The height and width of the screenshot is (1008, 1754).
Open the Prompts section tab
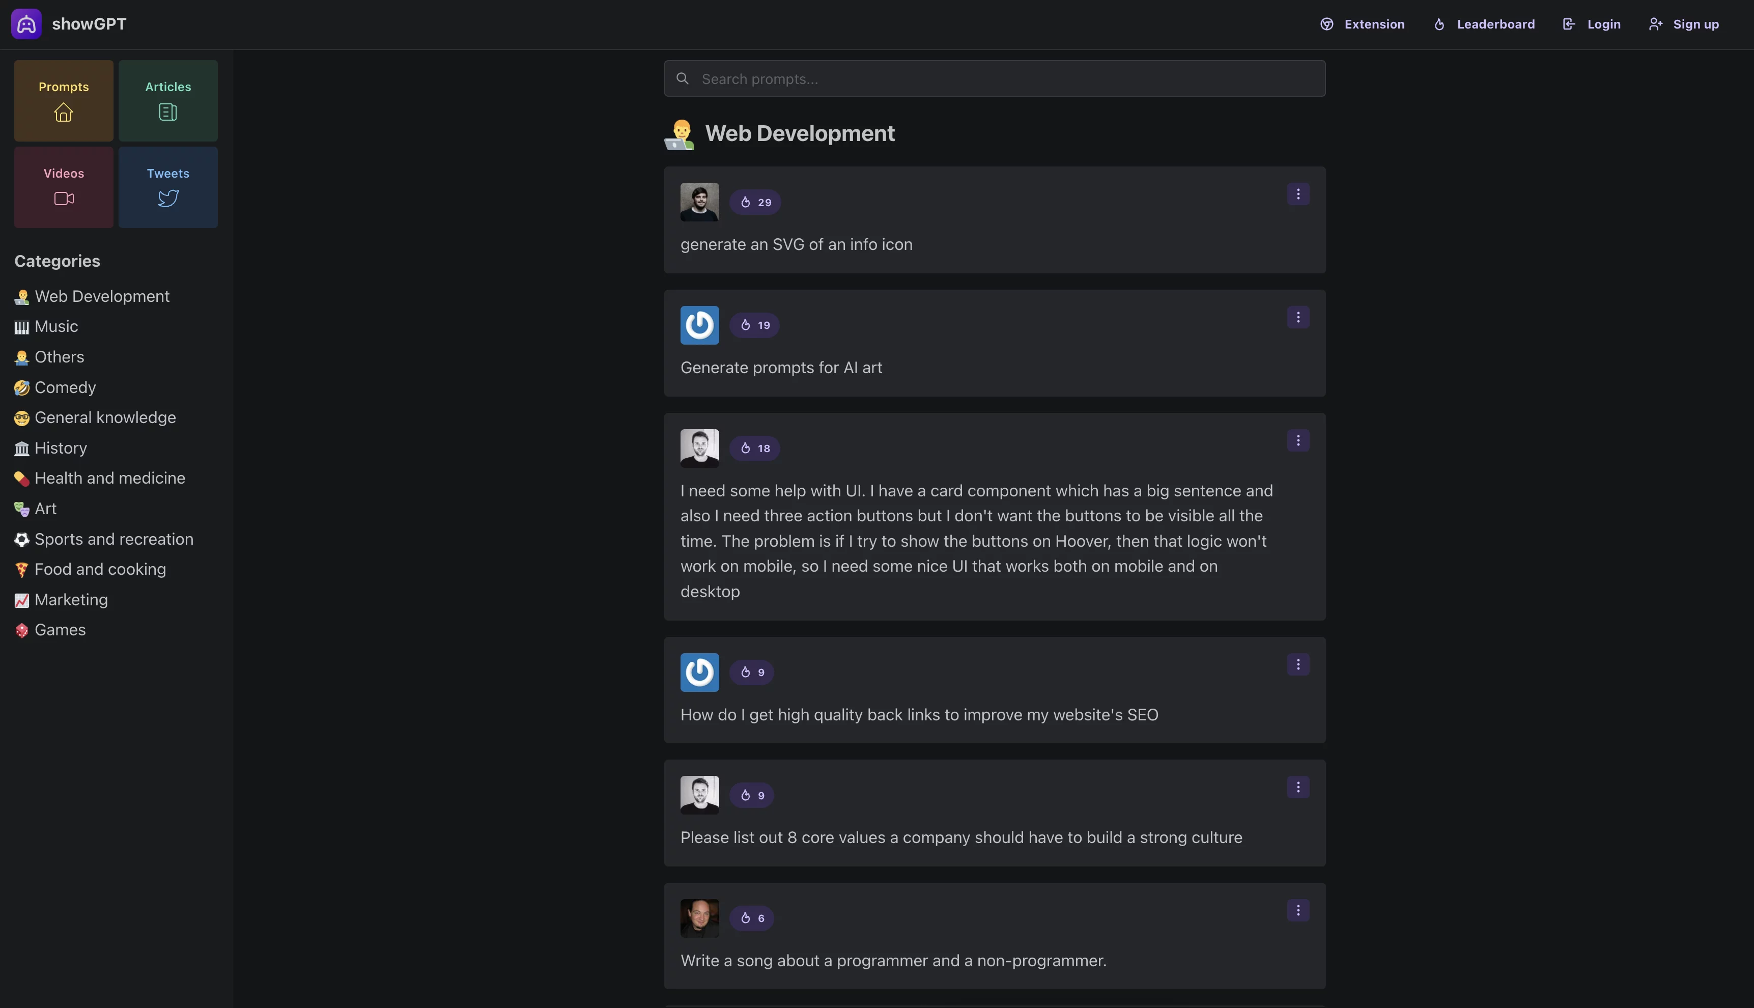point(63,100)
